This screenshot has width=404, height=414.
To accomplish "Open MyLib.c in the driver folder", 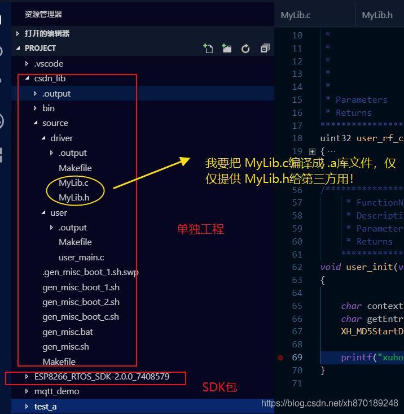I will click(73, 182).
